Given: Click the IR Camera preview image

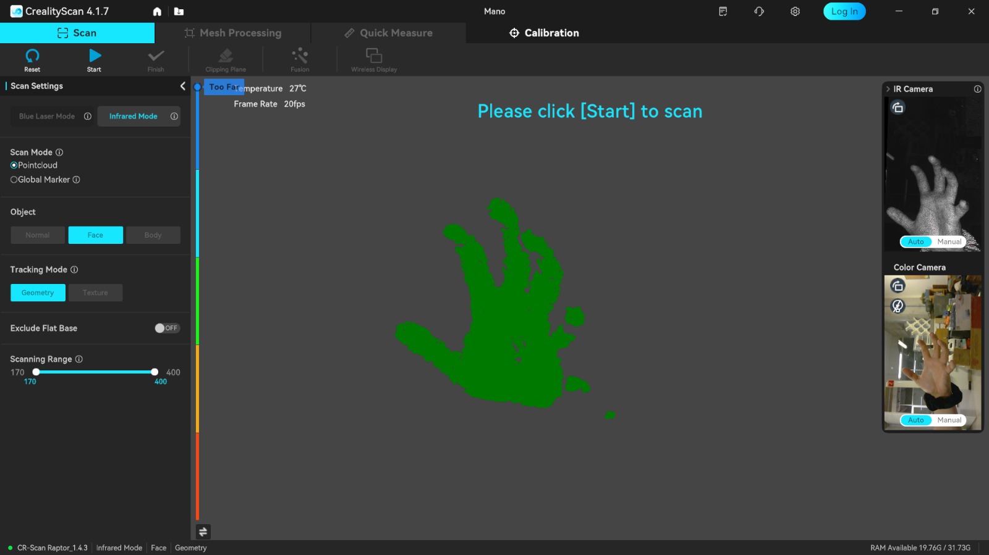Looking at the screenshot, I should pyautogui.click(x=933, y=174).
